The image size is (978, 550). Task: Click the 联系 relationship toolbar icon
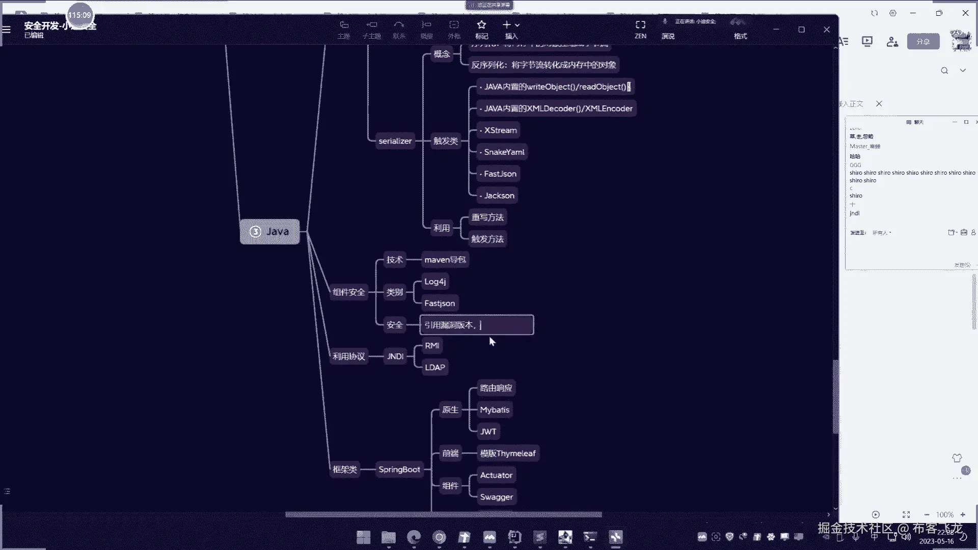[399, 25]
